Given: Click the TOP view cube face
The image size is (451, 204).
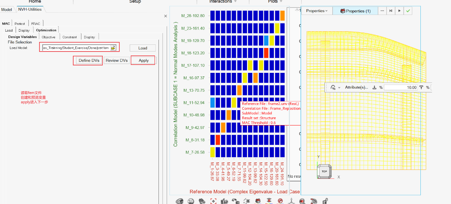Looking at the screenshot, I should (x=324, y=171).
